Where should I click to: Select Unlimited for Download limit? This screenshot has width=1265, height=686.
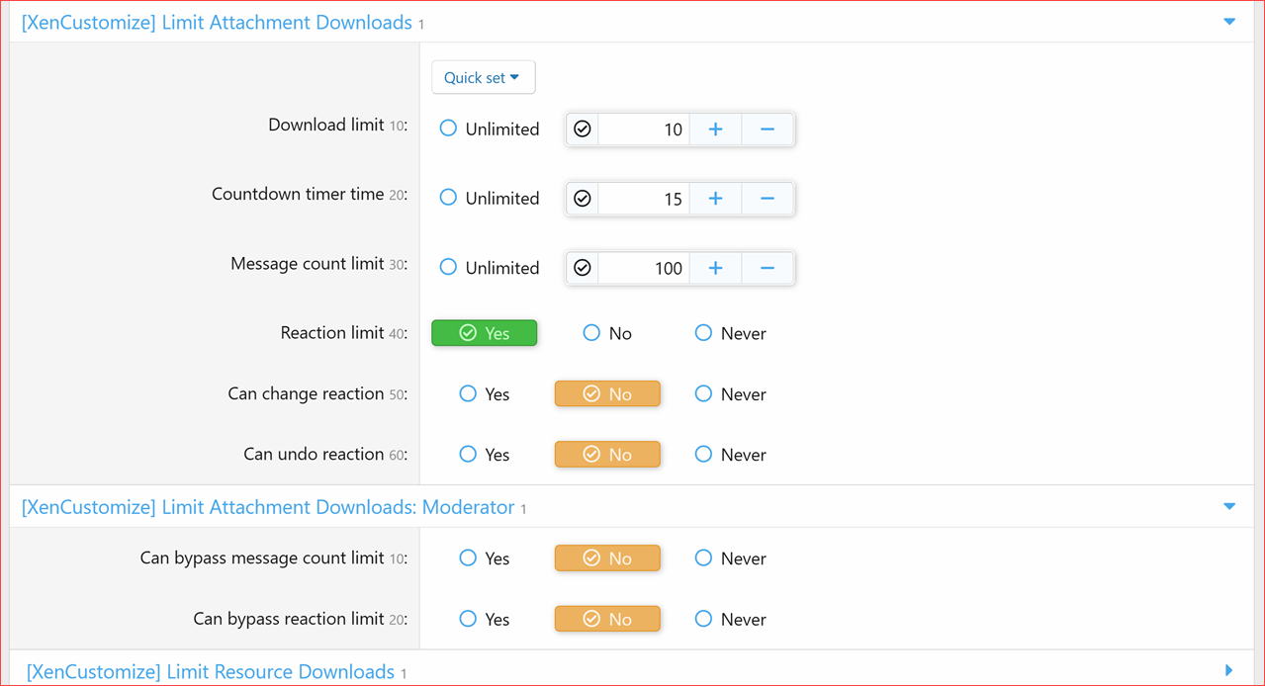(x=446, y=128)
